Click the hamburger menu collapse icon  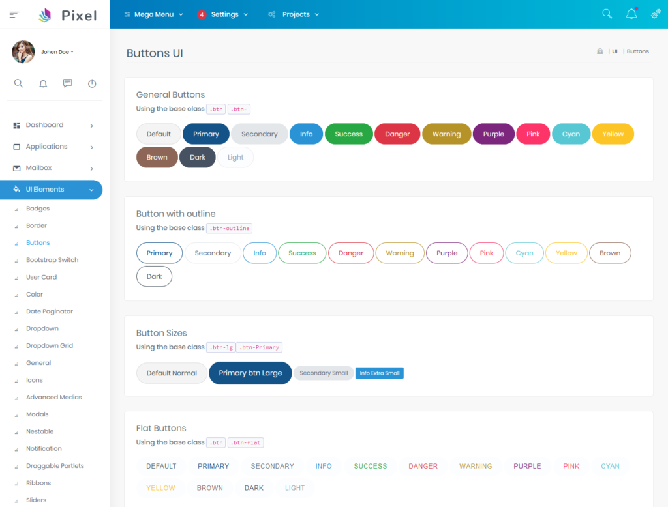tap(14, 15)
